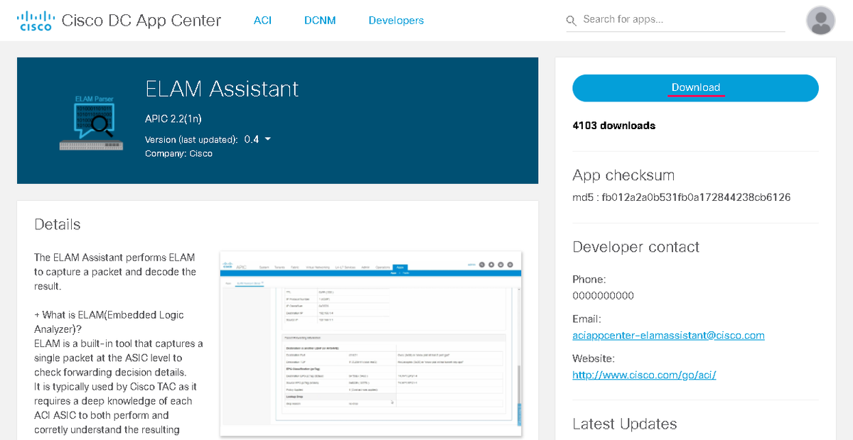Screen dimensions: 853x440
Task: Click the Website: label
Action: pyautogui.click(x=594, y=359)
